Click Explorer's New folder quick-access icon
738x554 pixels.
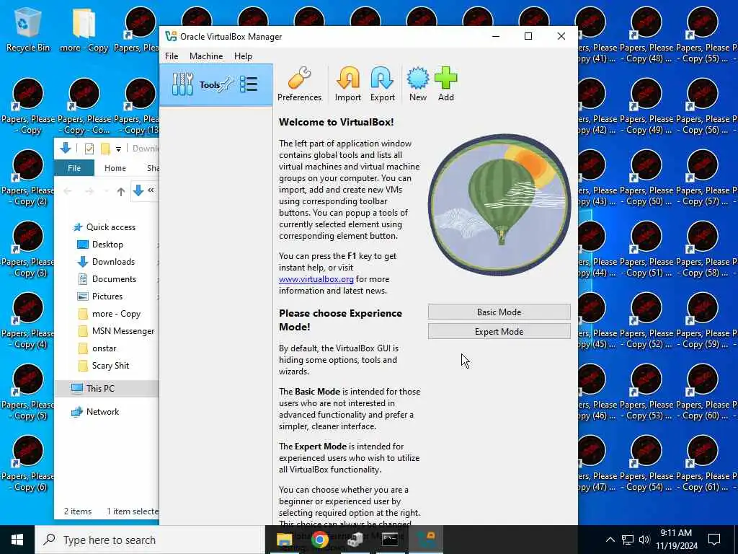pyautogui.click(x=105, y=149)
